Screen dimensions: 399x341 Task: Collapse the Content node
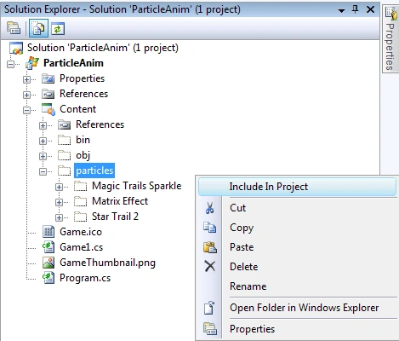tap(26, 110)
